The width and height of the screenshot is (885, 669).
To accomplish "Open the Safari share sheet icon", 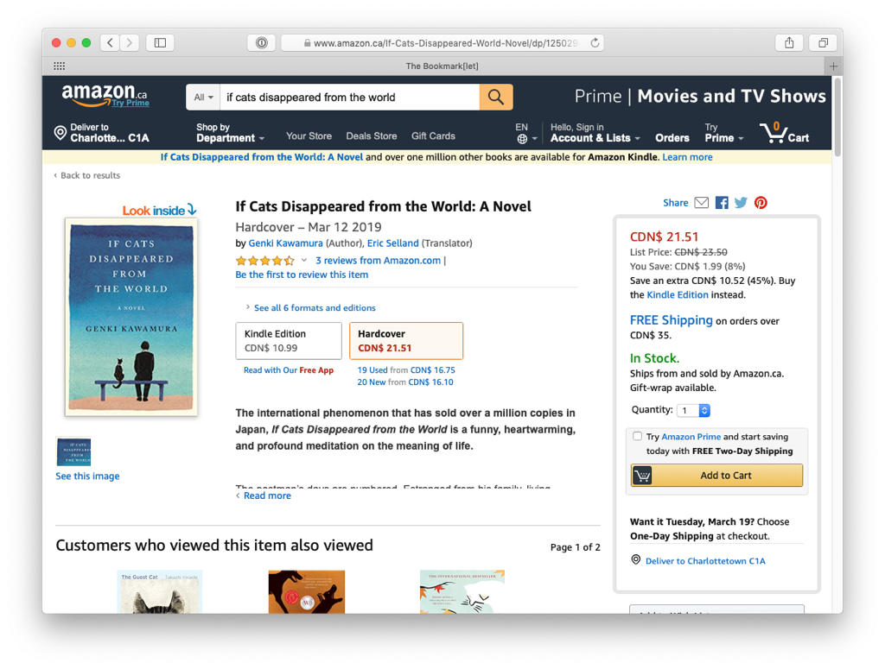I will coord(789,43).
